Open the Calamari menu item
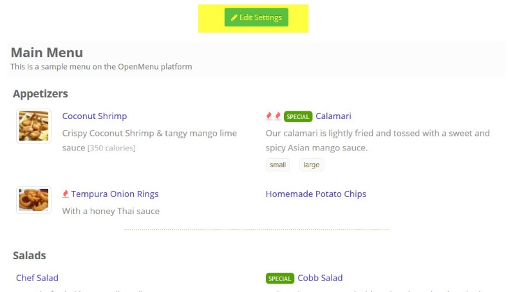 click(333, 116)
